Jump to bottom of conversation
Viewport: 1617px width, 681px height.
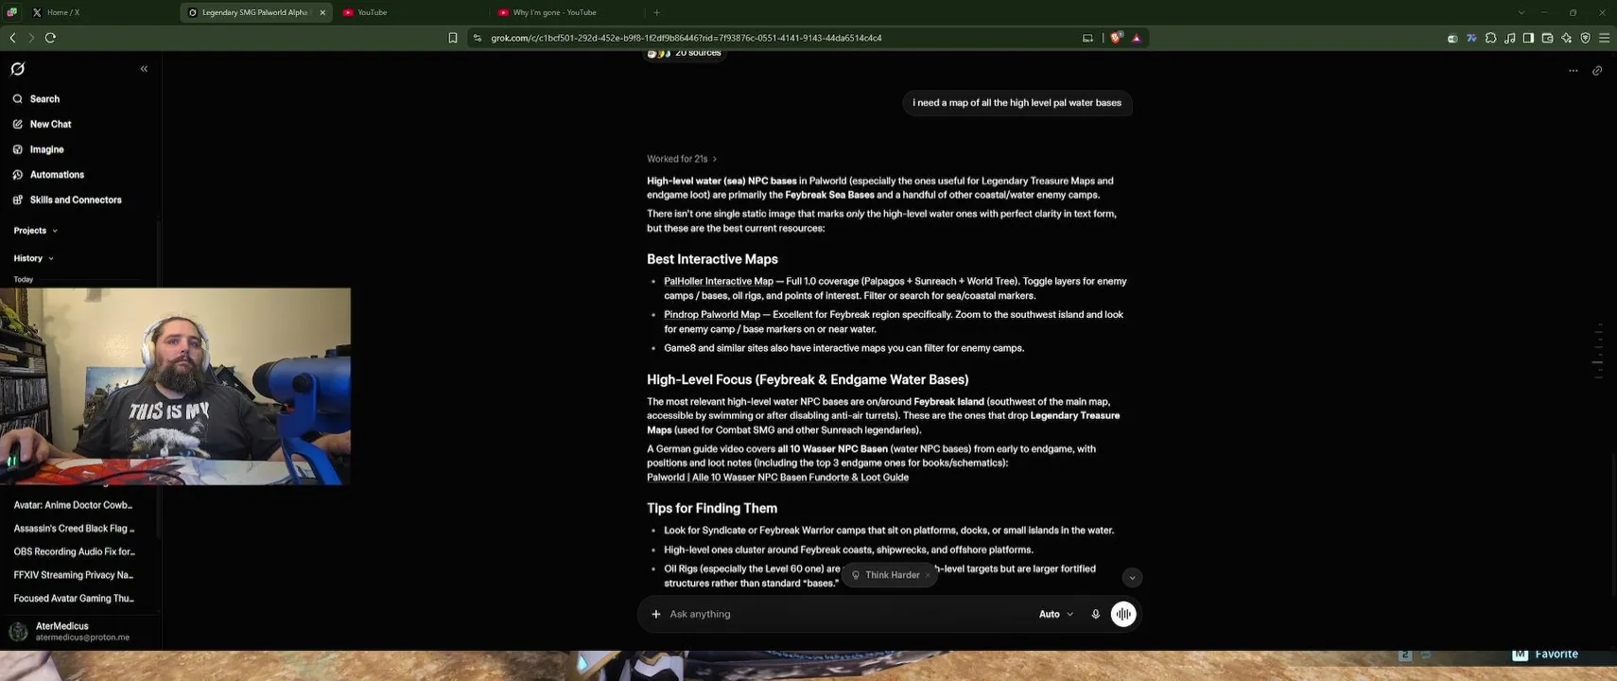tap(1132, 578)
